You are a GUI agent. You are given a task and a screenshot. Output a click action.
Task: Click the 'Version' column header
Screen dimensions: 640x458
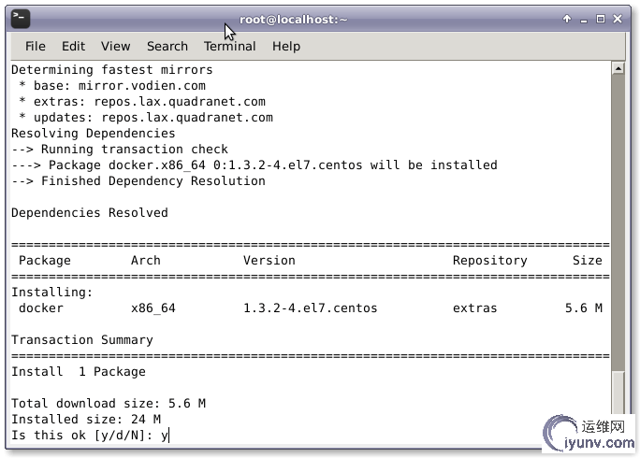[269, 261]
